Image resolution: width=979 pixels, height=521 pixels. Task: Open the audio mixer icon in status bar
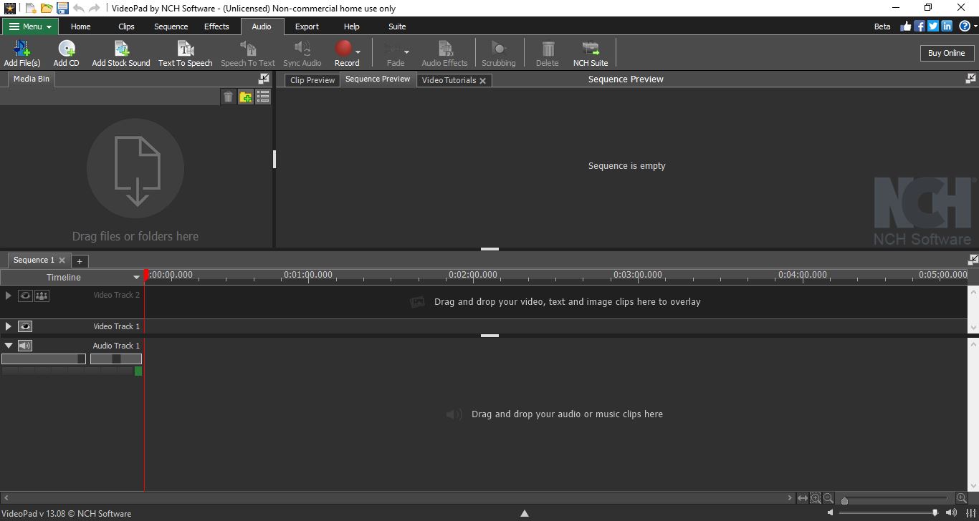coord(971,513)
